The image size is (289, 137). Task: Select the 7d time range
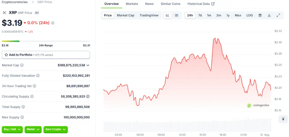point(200,16)
